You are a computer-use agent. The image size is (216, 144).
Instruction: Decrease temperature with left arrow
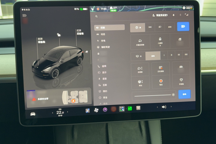53,113
